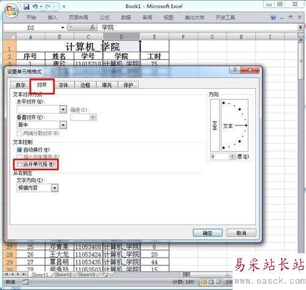306x290 pixels.
Task: Switch to the 字体 tab in the dialog
Action: pos(63,85)
